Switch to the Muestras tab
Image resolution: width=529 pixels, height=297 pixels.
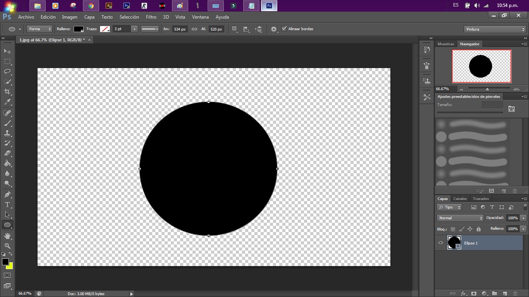446,44
